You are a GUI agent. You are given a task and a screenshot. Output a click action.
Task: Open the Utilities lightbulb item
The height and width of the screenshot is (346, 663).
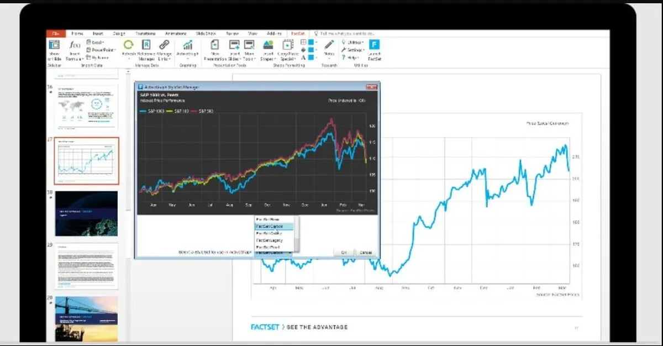[352, 43]
